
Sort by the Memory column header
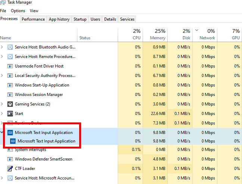point(155,35)
